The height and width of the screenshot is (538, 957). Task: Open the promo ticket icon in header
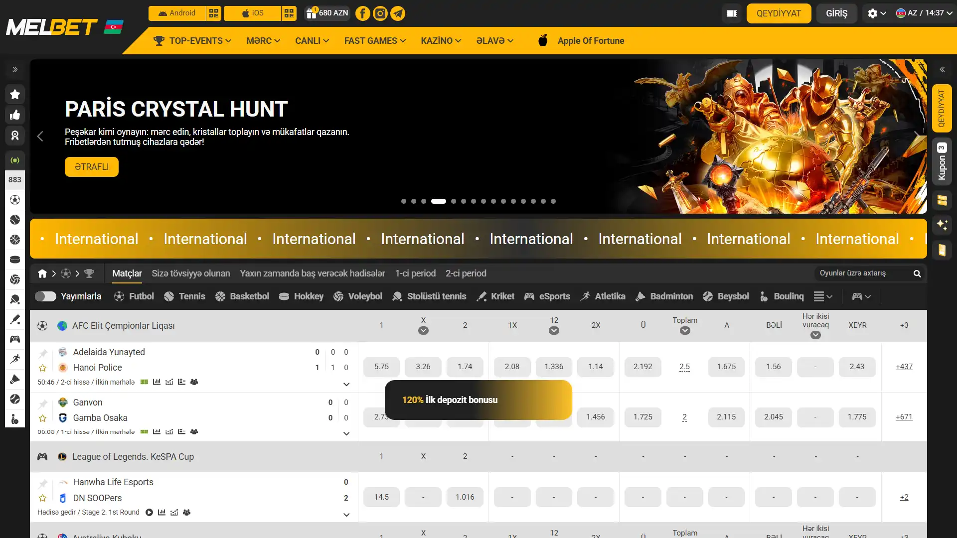pos(732,13)
